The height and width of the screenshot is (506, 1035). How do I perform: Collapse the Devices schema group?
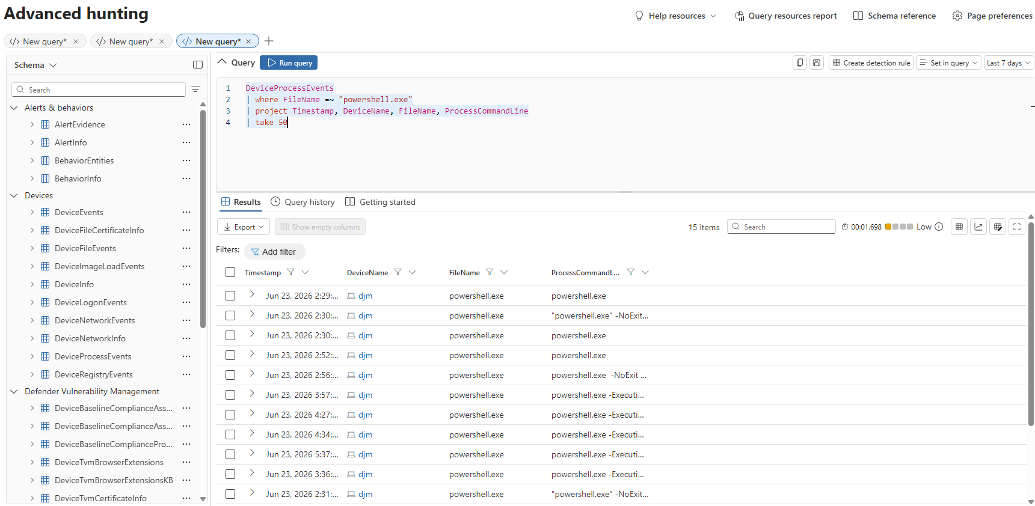[14, 195]
